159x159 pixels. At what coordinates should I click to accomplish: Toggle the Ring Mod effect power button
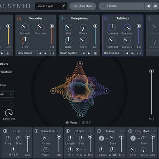click(130, 131)
